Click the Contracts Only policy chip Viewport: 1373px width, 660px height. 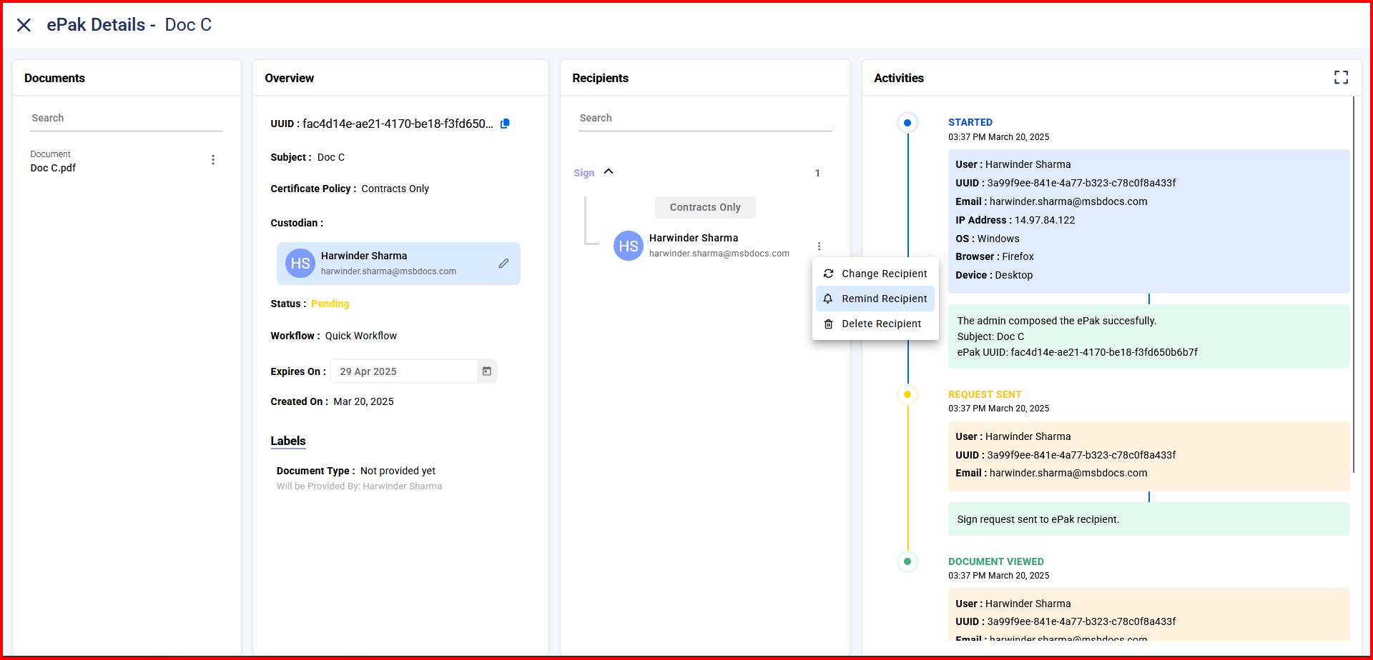pos(704,207)
